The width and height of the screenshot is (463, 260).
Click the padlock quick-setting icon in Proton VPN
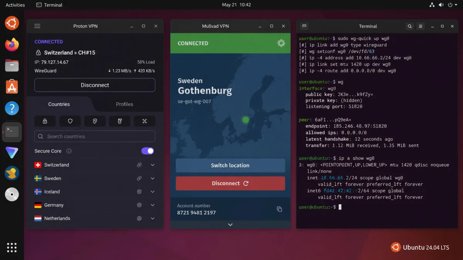pyautogui.click(x=45, y=121)
